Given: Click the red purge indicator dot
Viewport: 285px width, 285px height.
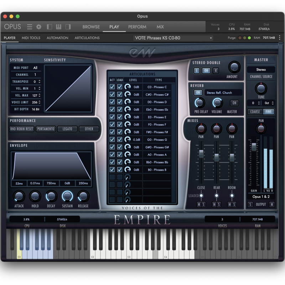Looking at the screenshot, I should (240, 38).
